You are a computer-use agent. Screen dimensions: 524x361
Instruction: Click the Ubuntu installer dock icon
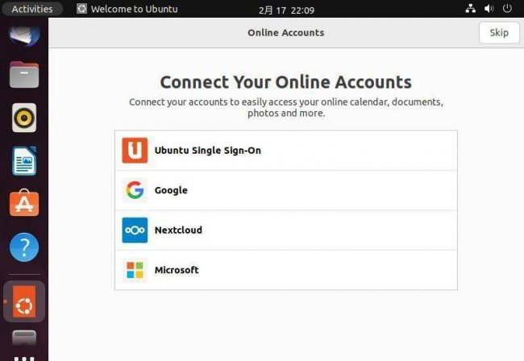click(x=24, y=301)
